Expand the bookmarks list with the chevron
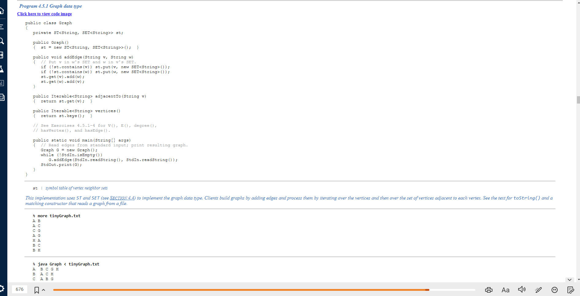The height and width of the screenshot is (296, 580). click(x=43, y=290)
